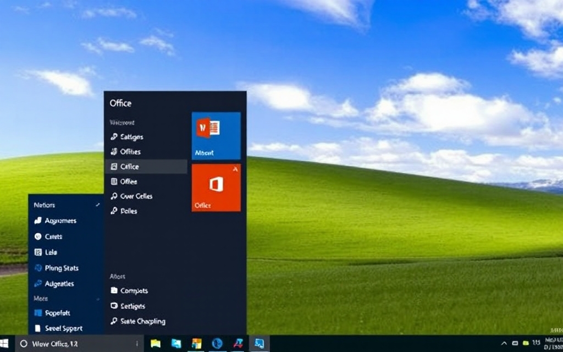
Task: Focus the taskbar search field showing 'Wiew Office'
Action: tap(79, 344)
